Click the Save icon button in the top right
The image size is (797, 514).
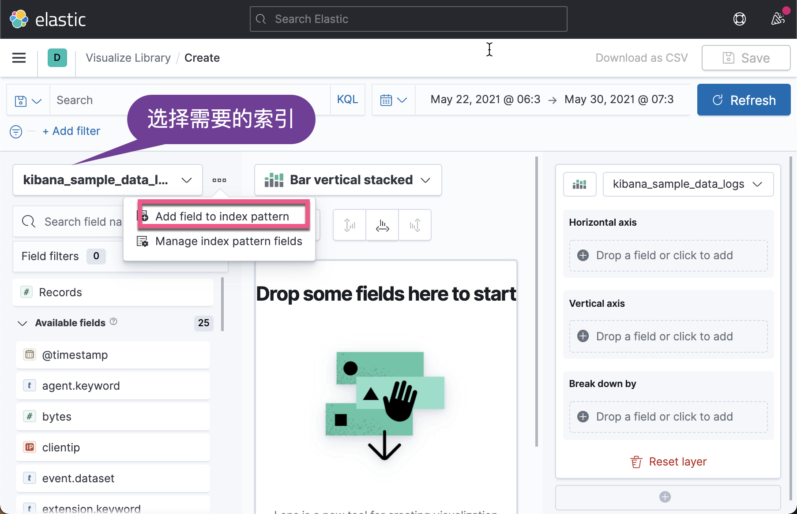coord(745,58)
